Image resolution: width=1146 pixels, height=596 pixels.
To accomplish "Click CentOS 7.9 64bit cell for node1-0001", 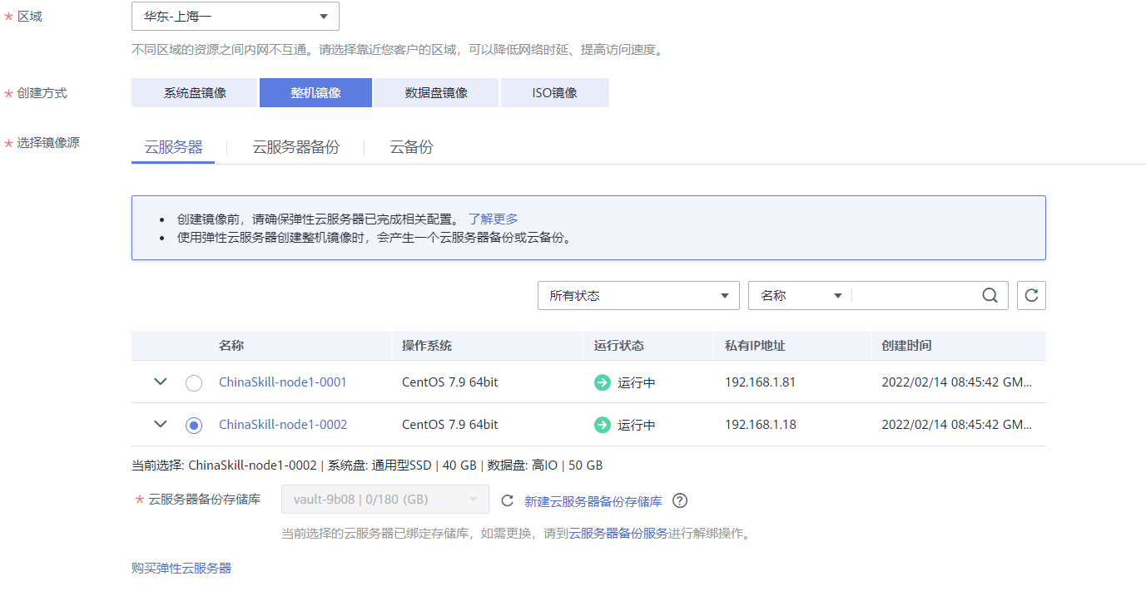I will [450, 382].
